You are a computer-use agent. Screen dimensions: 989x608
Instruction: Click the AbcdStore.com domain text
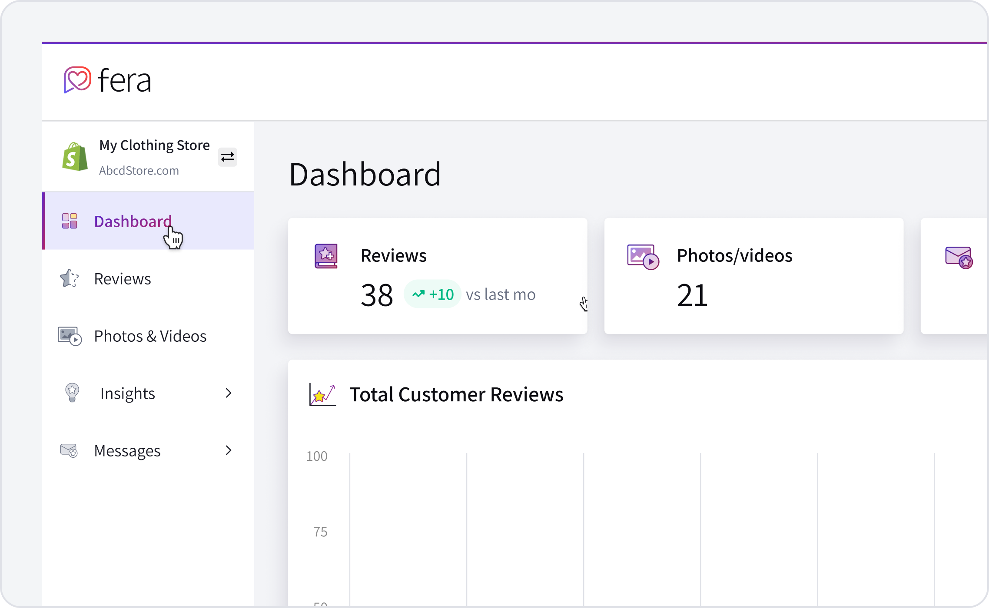click(139, 171)
